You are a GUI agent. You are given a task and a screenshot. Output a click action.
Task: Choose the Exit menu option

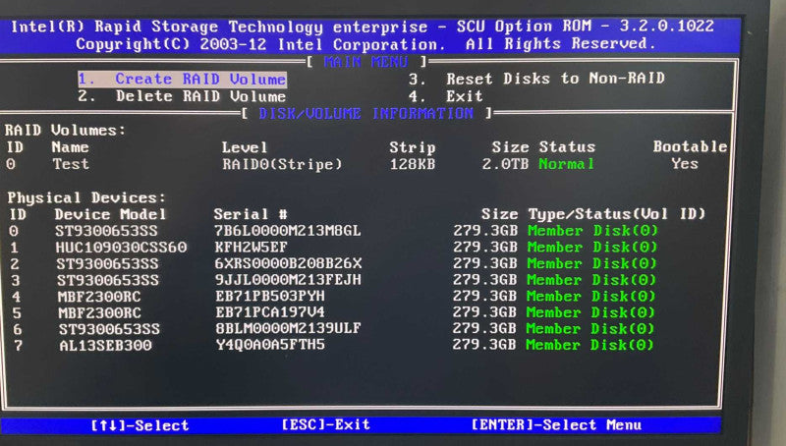pos(446,95)
